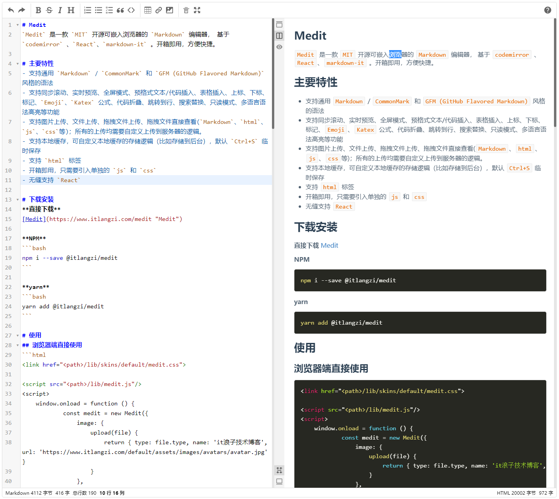Click the highlighted '浏览' text in the preview
The image size is (559, 499).
coord(395,55)
